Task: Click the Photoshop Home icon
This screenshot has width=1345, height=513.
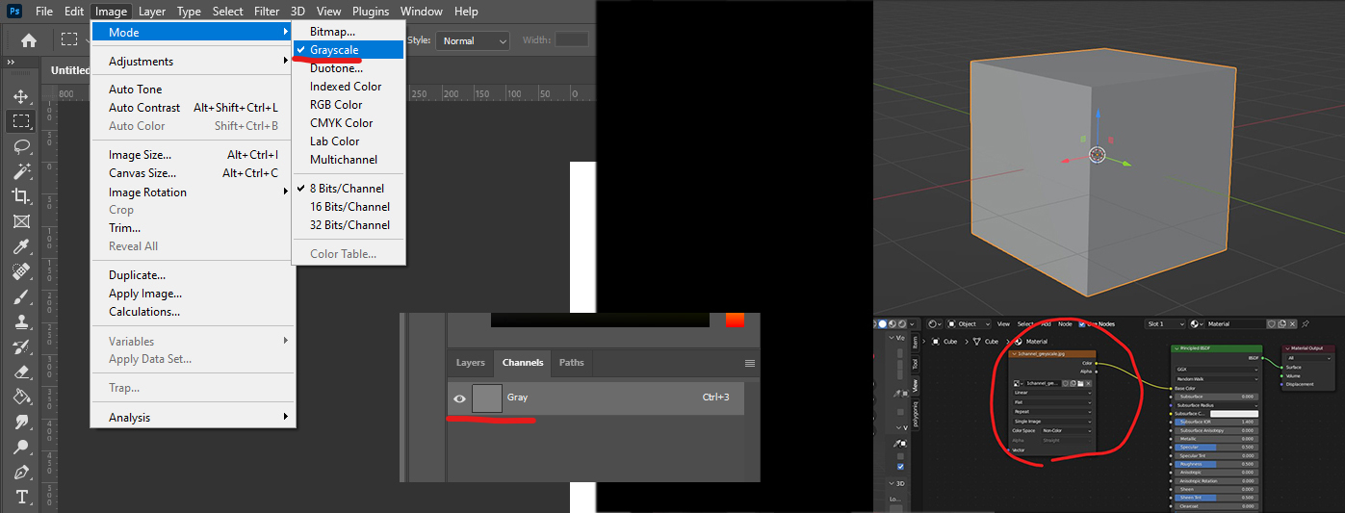Action: [x=29, y=40]
